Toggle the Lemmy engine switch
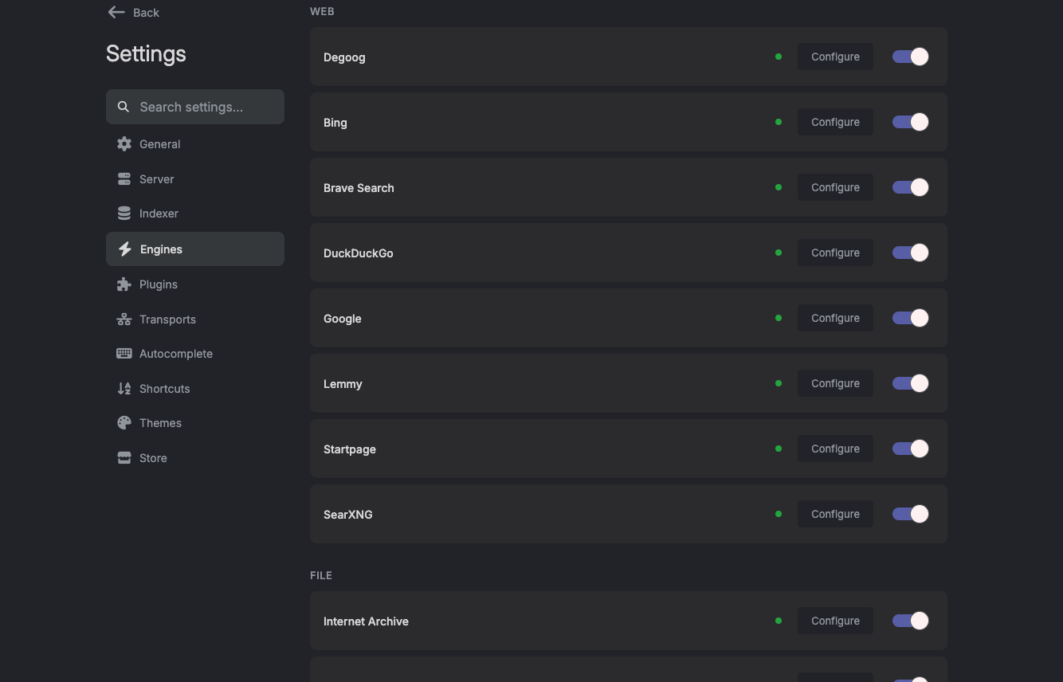 (x=910, y=383)
